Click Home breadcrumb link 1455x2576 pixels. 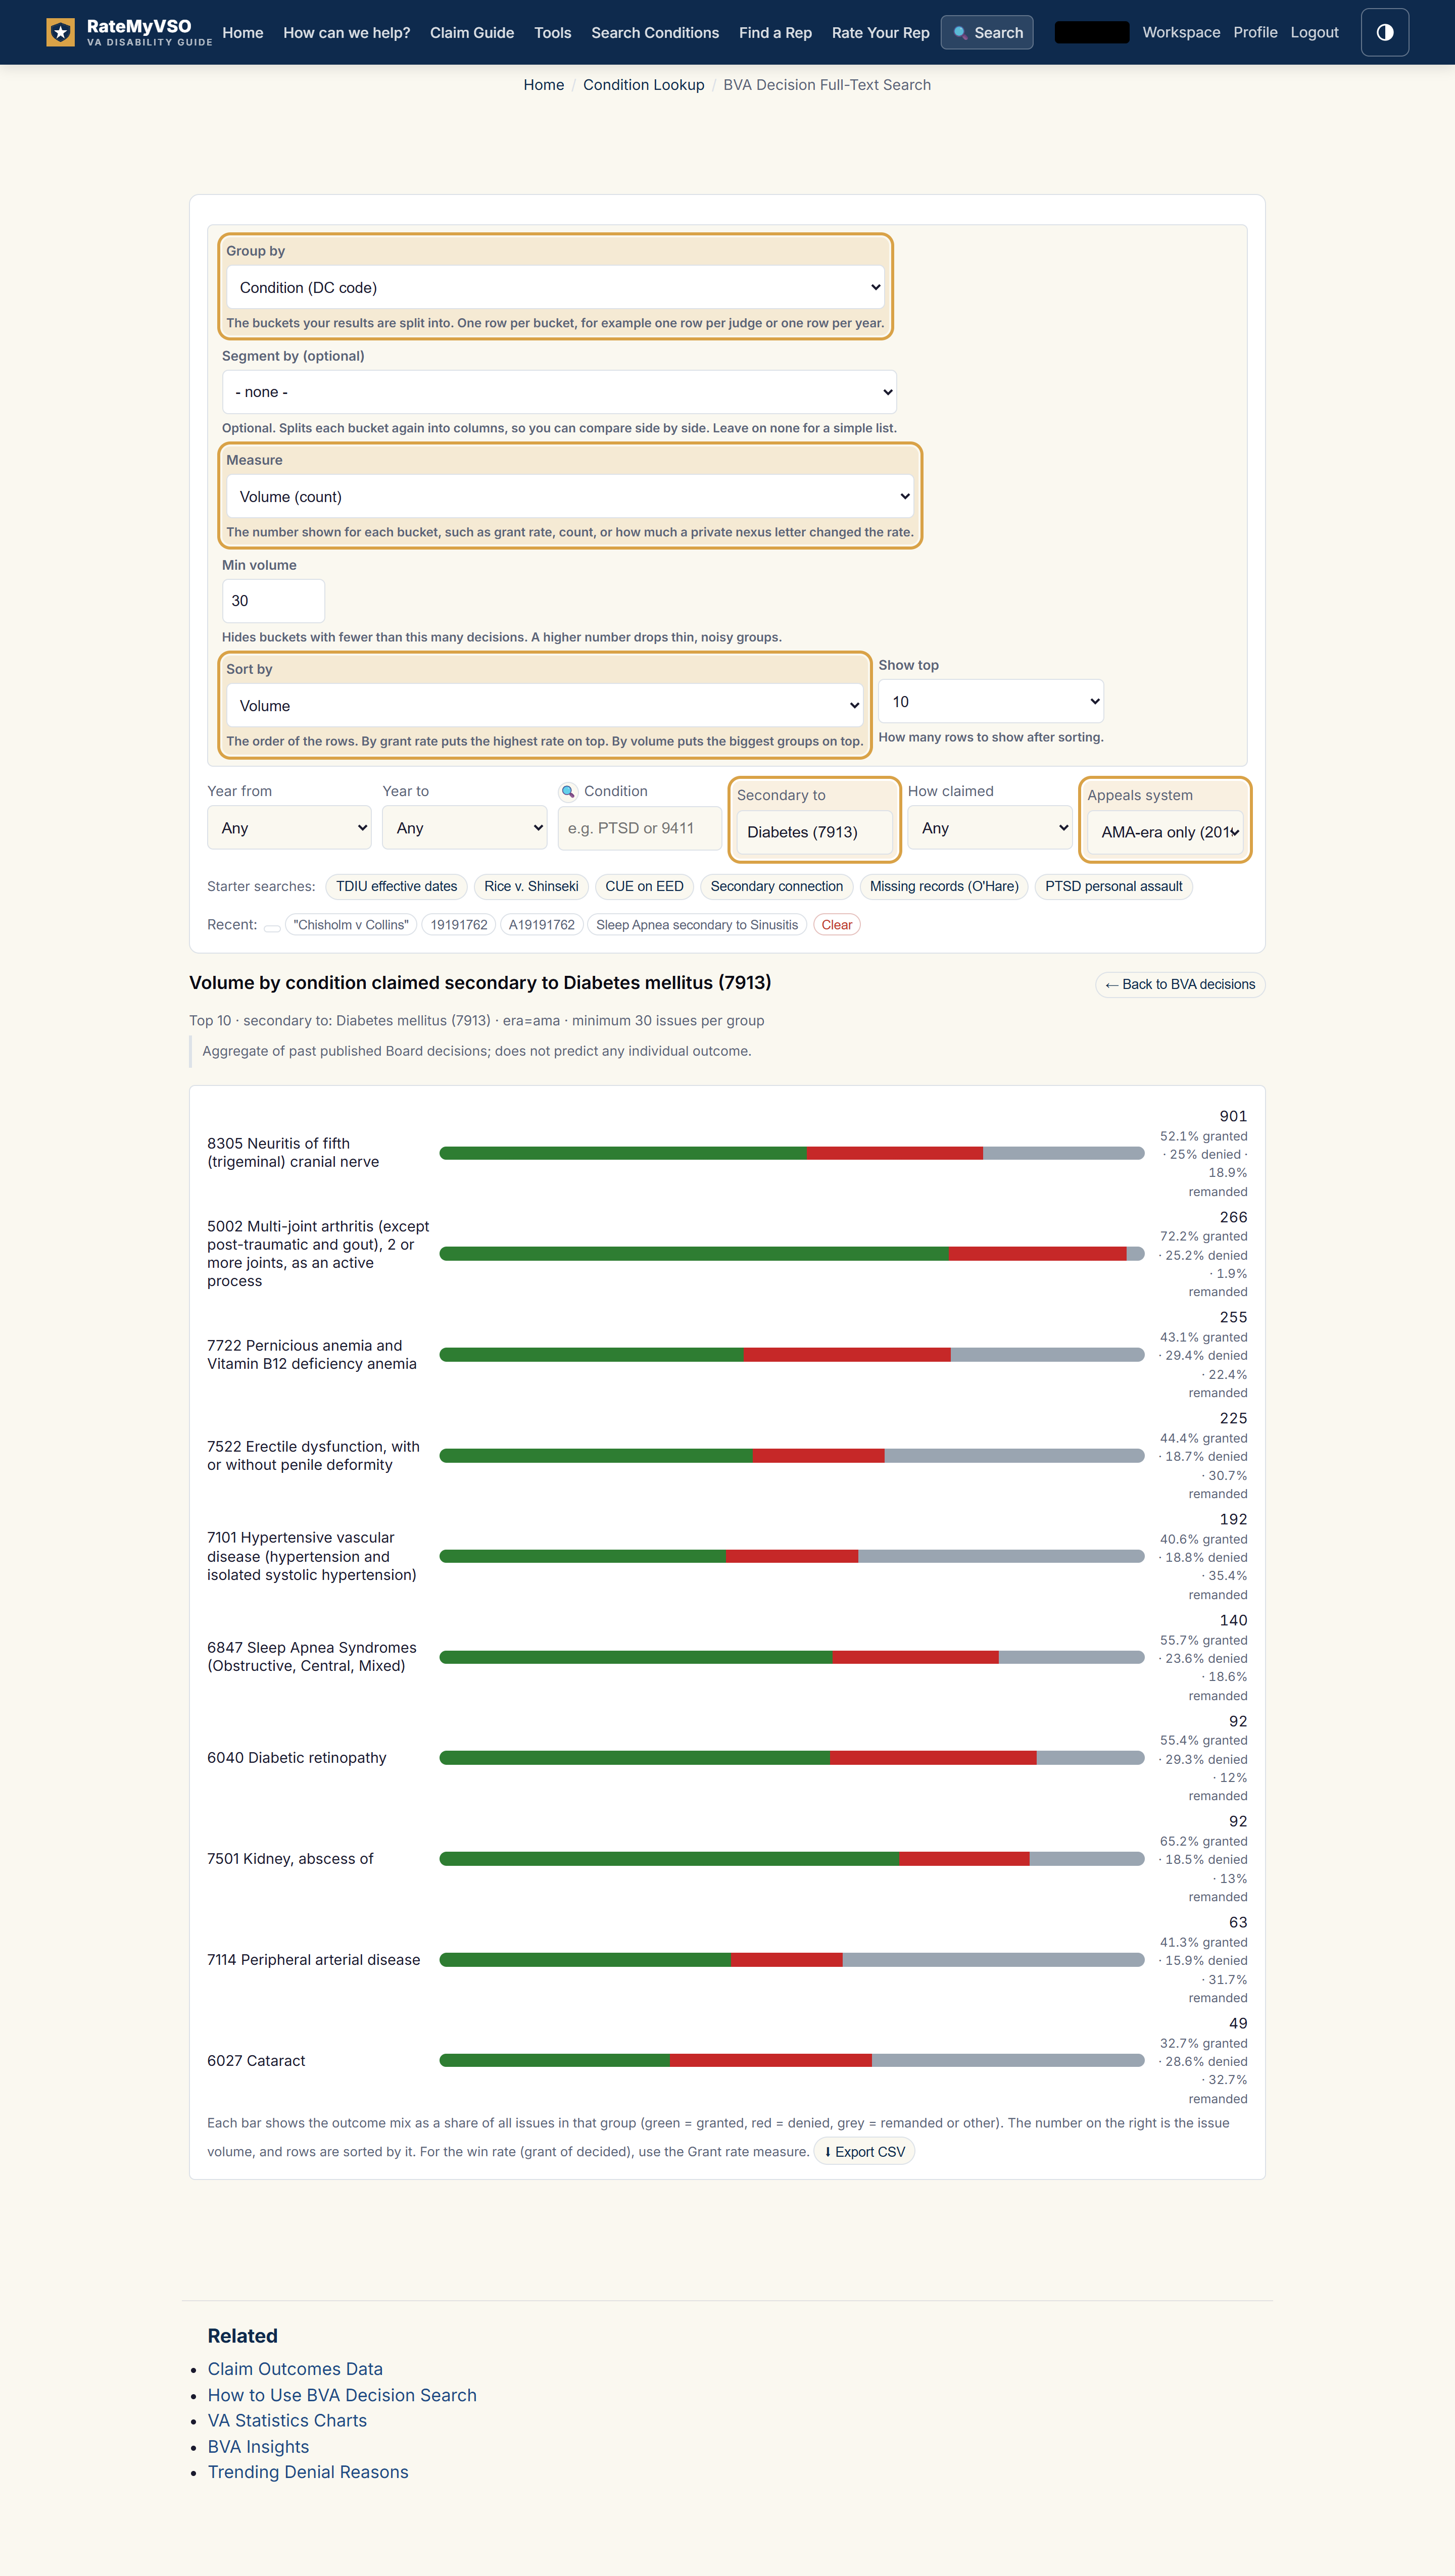[544, 85]
